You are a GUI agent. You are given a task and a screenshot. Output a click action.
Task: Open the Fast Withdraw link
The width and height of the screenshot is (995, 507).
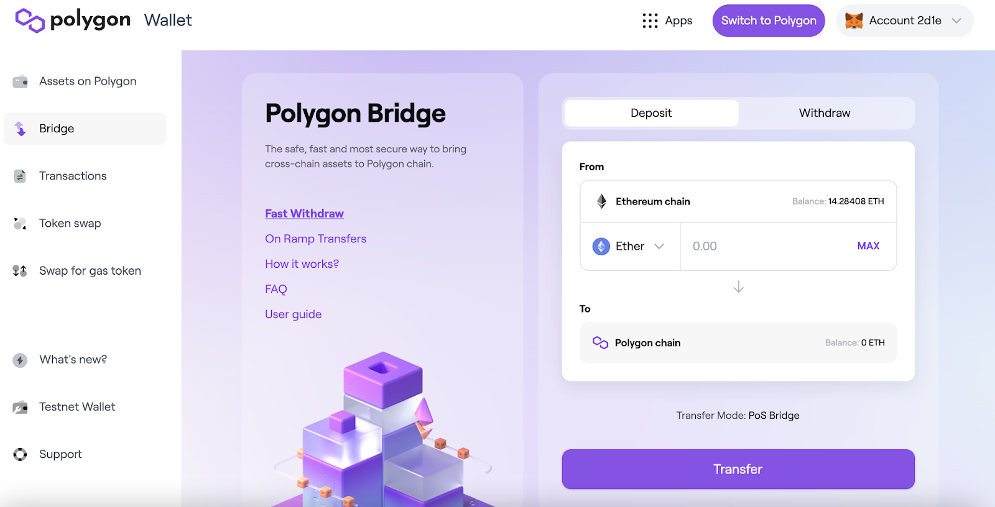304,214
